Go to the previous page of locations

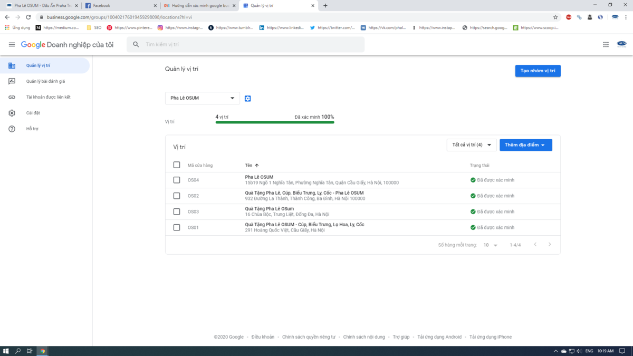[x=535, y=245]
